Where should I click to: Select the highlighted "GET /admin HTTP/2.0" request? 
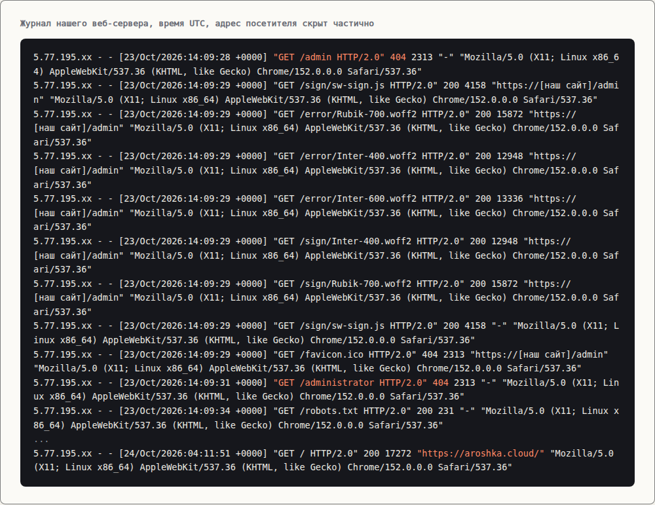[329, 57]
